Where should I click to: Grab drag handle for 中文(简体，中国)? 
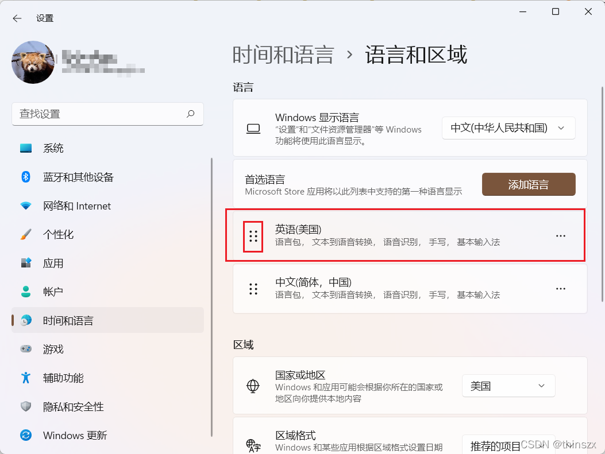point(253,289)
